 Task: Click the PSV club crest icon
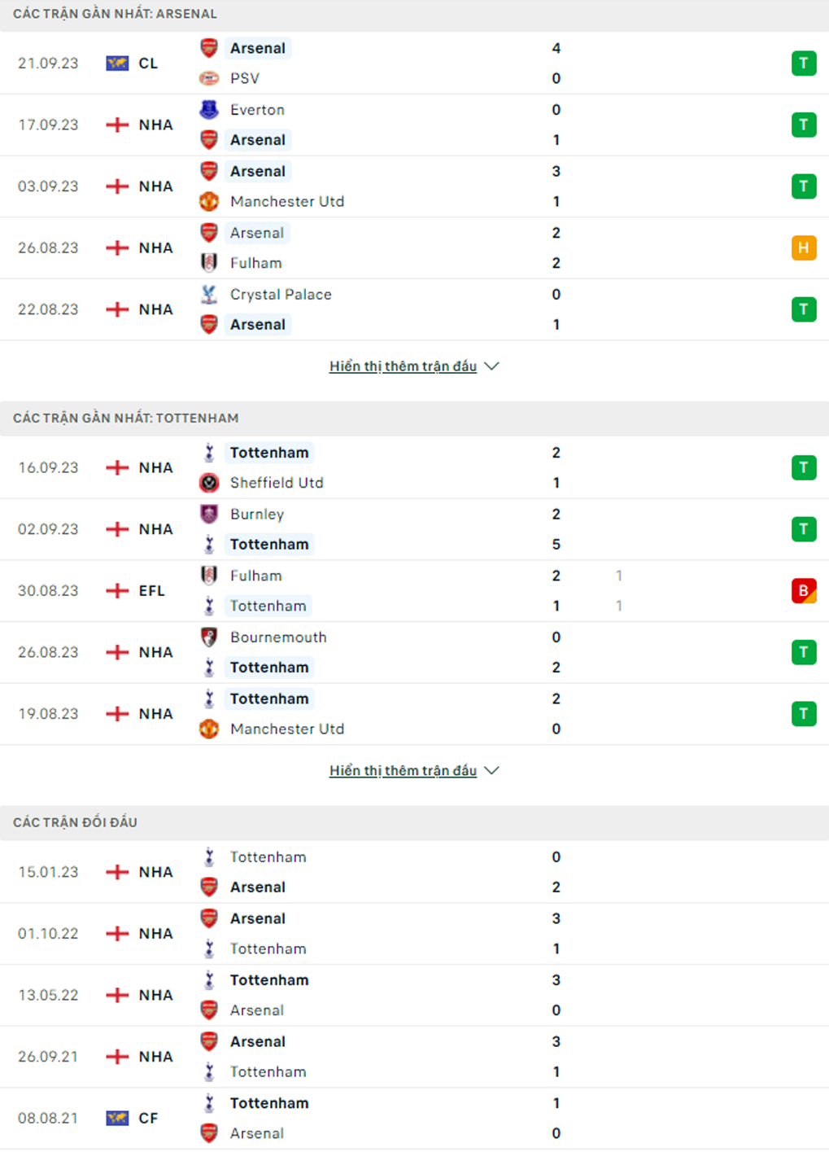209,78
